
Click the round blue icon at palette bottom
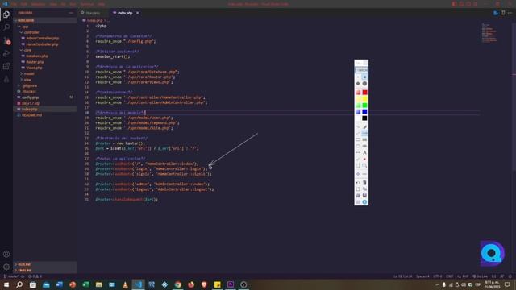[364, 202]
